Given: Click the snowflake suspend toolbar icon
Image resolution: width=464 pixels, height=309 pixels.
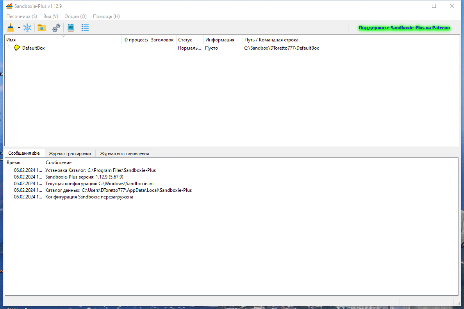Looking at the screenshot, I should coord(27,28).
